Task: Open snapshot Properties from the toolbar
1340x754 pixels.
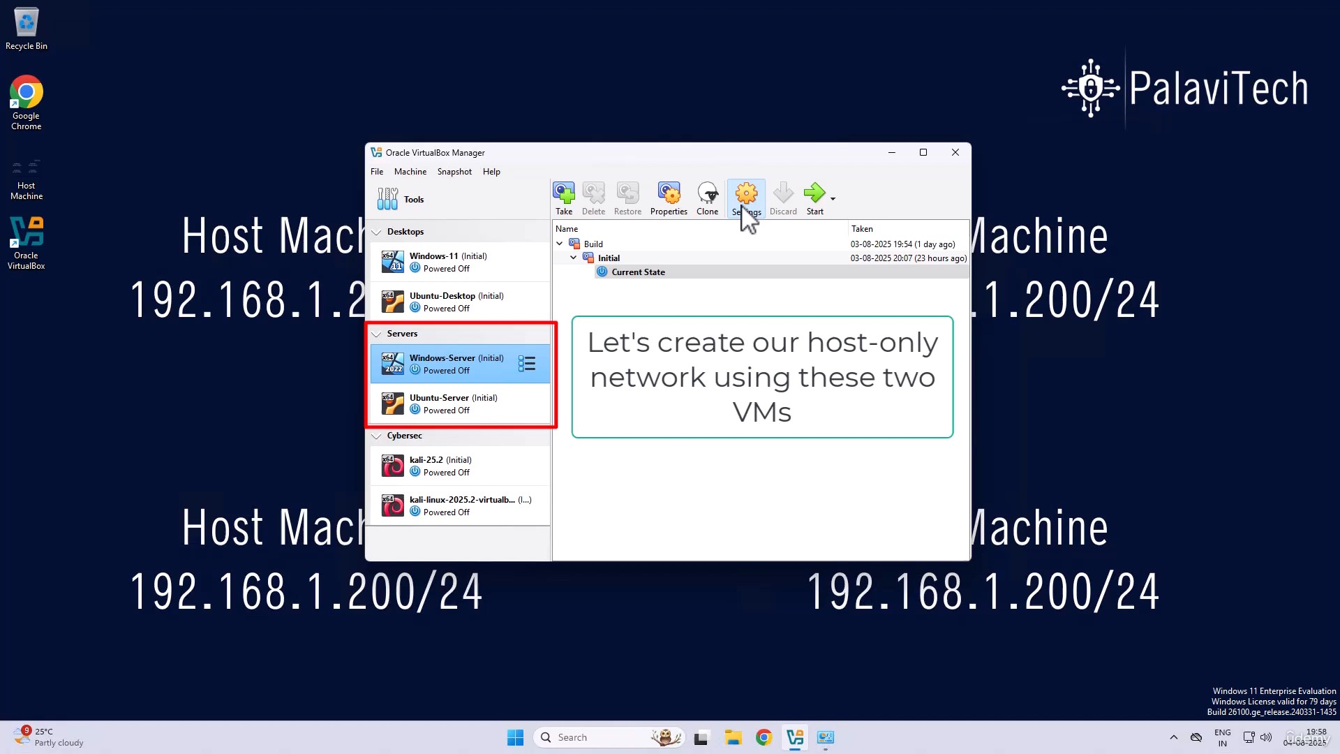Action: (x=669, y=199)
